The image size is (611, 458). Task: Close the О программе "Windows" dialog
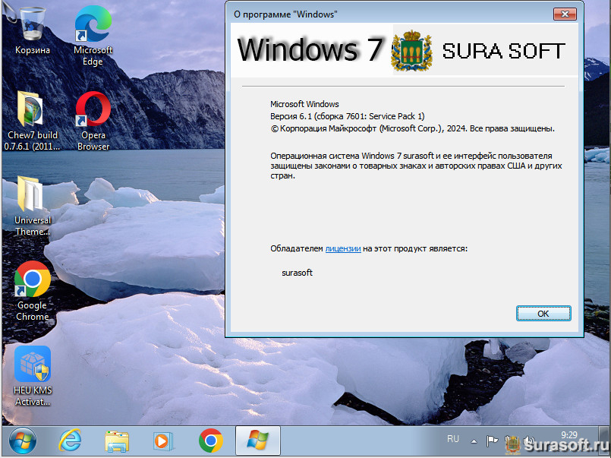coord(564,14)
